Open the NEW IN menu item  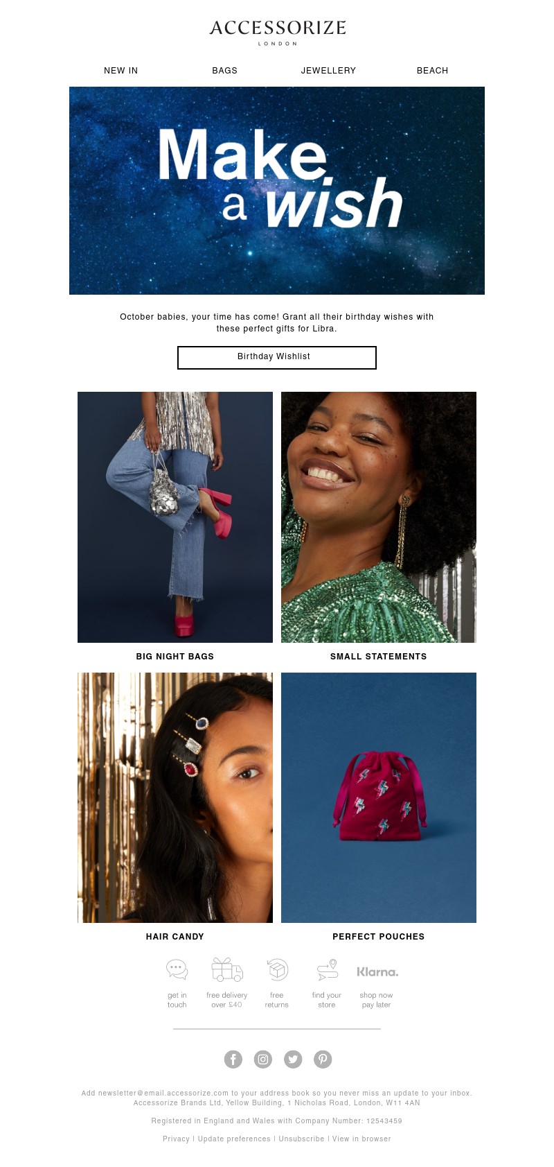pos(121,71)
